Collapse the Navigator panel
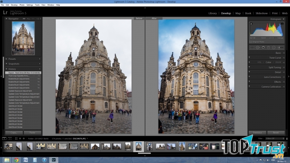Image resolution: width=290 pixels, height=163 pixels. point(6,19)
